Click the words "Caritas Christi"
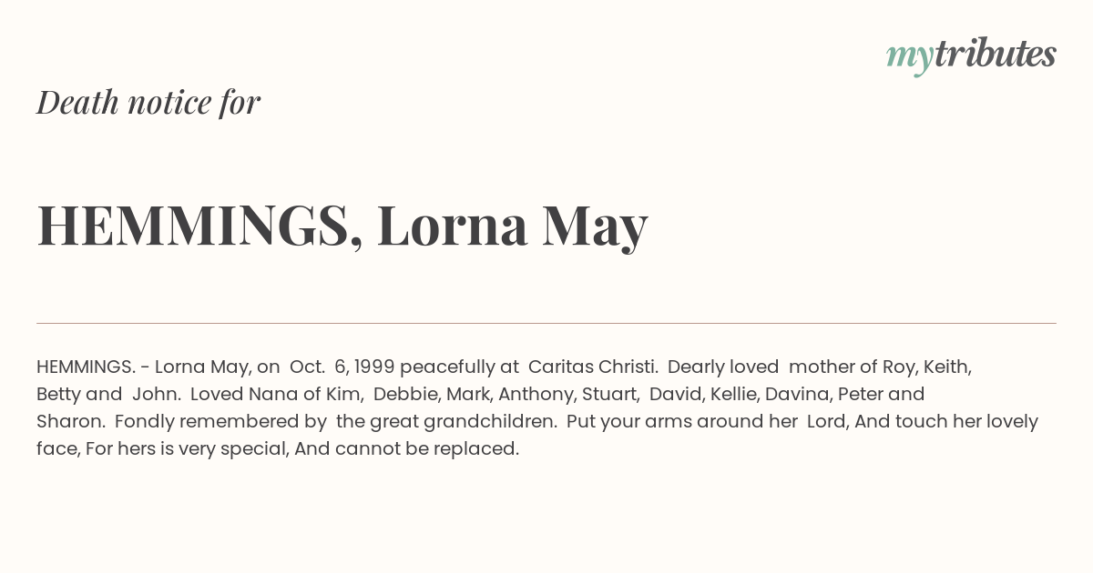Viewport: 1093px width, 573px height. tap(592, 367)
